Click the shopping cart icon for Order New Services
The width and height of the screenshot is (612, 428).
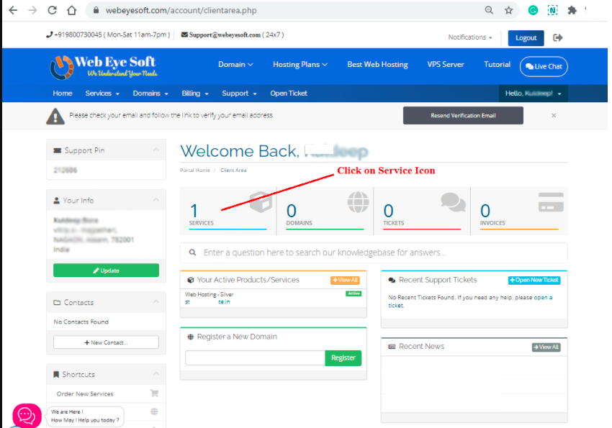click(x=155, y=393)
